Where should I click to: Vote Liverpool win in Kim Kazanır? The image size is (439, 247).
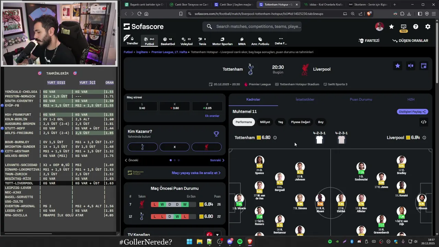(206, 147)
